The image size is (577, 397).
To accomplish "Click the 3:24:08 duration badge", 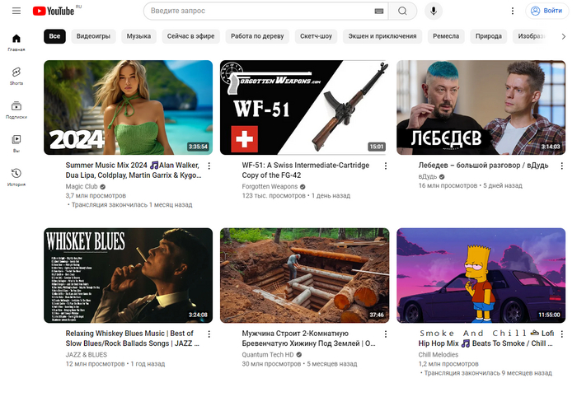I will 198,315.
